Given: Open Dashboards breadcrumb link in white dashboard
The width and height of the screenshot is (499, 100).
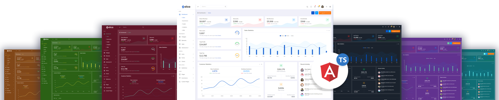Looking at the screenshot, I should [x=202, y=13].
